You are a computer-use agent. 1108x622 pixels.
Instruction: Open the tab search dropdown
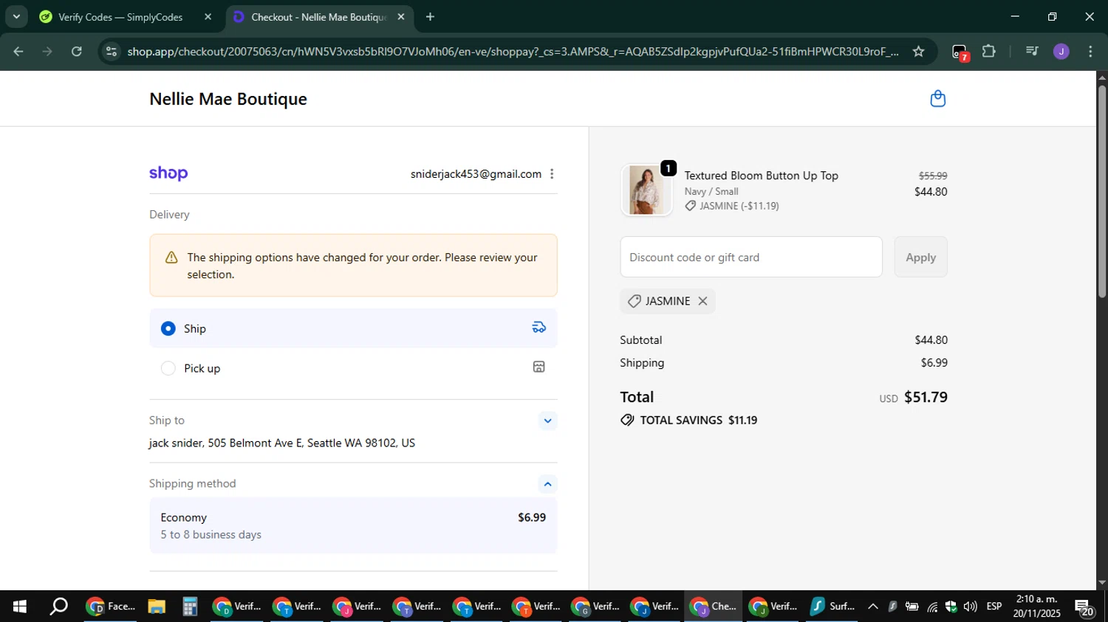16,17
